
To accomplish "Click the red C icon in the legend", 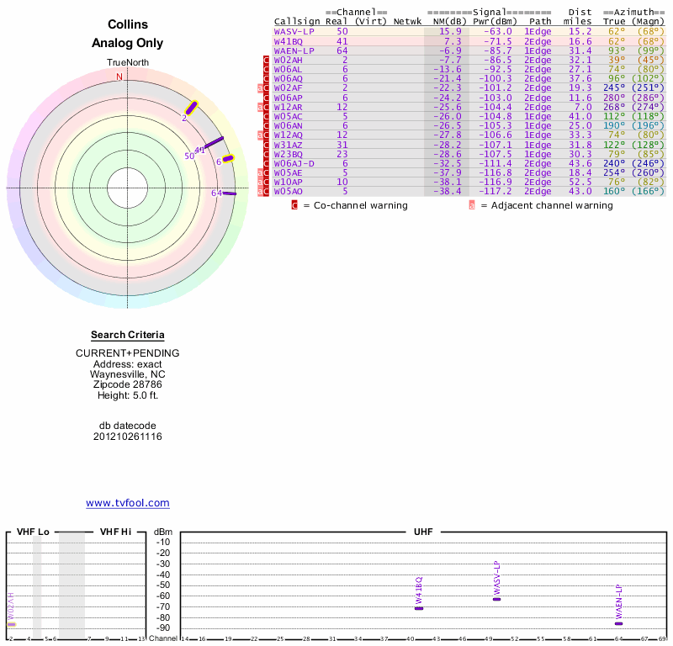I will 294,205.
